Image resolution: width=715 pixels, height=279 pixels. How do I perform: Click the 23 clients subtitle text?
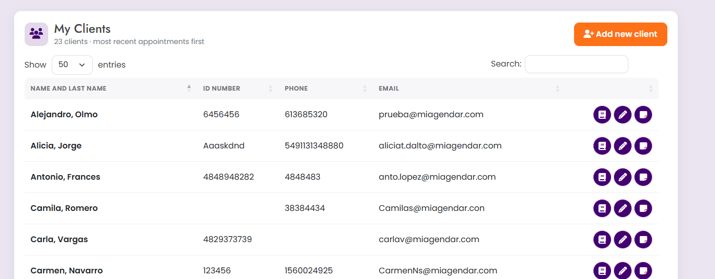[129, 42]
